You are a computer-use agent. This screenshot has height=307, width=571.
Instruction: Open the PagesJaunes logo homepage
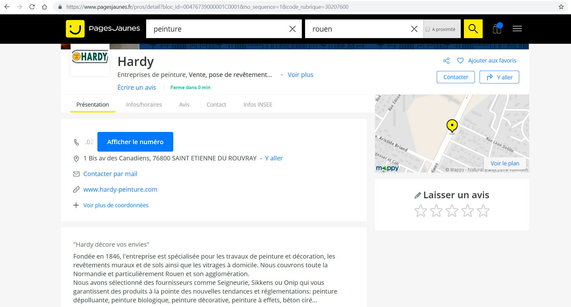103,29
